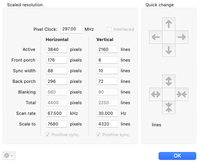Click the move left arrow in Quick change

click(156, 37)
